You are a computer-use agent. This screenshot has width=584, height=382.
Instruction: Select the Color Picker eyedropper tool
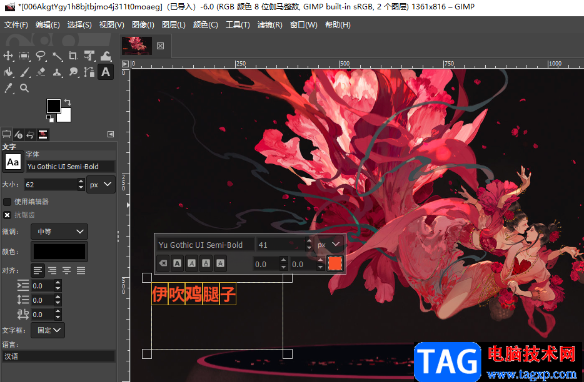(x=8, y=88)
